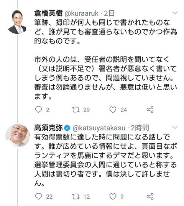
Task: Reply to 高須克弥's tweet
Action: [39, 196]
